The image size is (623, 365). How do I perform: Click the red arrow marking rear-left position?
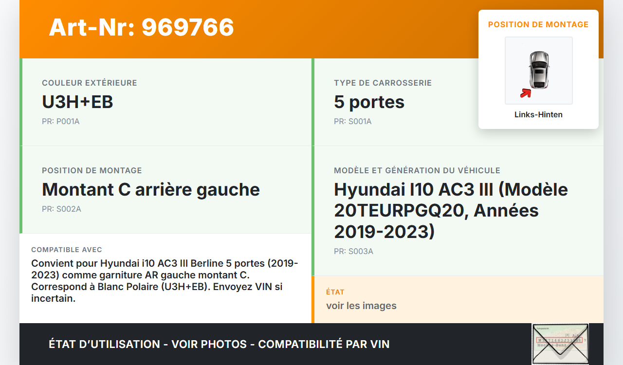[526, 93]
